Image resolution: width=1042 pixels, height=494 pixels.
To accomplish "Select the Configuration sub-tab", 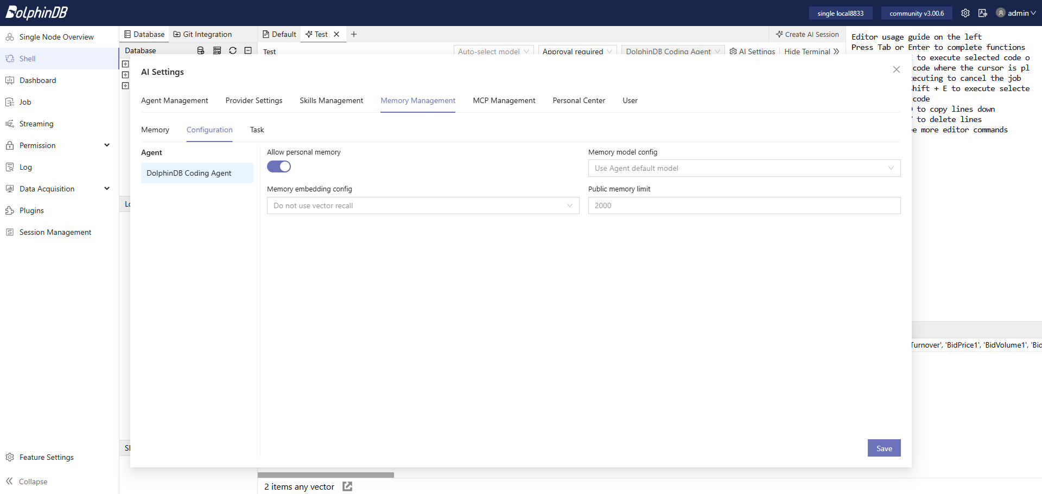I will click(x=209, y=130).
